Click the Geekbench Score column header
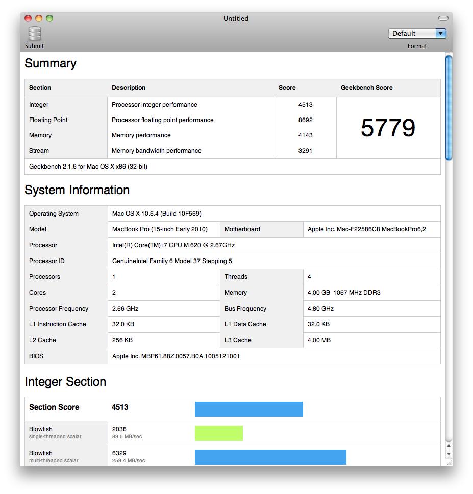The width and height of the screenshot is (473, 494). 367,88
